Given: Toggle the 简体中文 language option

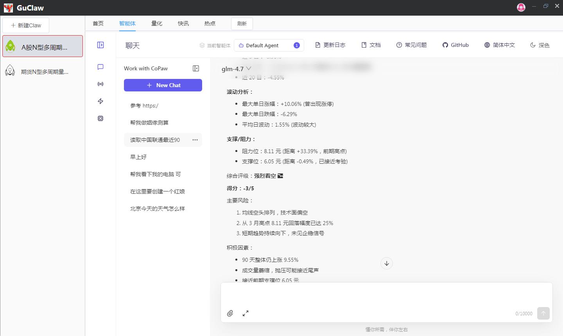Looking at the screenshot, I should click(499, 45).
